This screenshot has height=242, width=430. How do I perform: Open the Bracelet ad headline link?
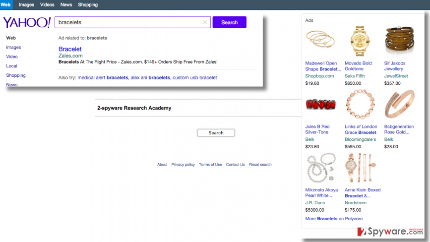[70, 49]
